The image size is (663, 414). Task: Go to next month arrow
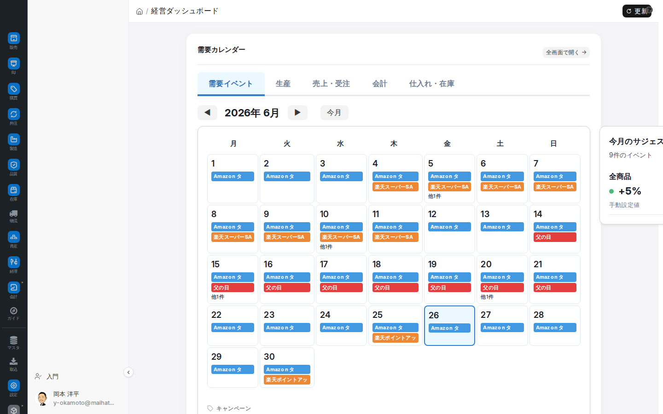click(x=297, y=113)
